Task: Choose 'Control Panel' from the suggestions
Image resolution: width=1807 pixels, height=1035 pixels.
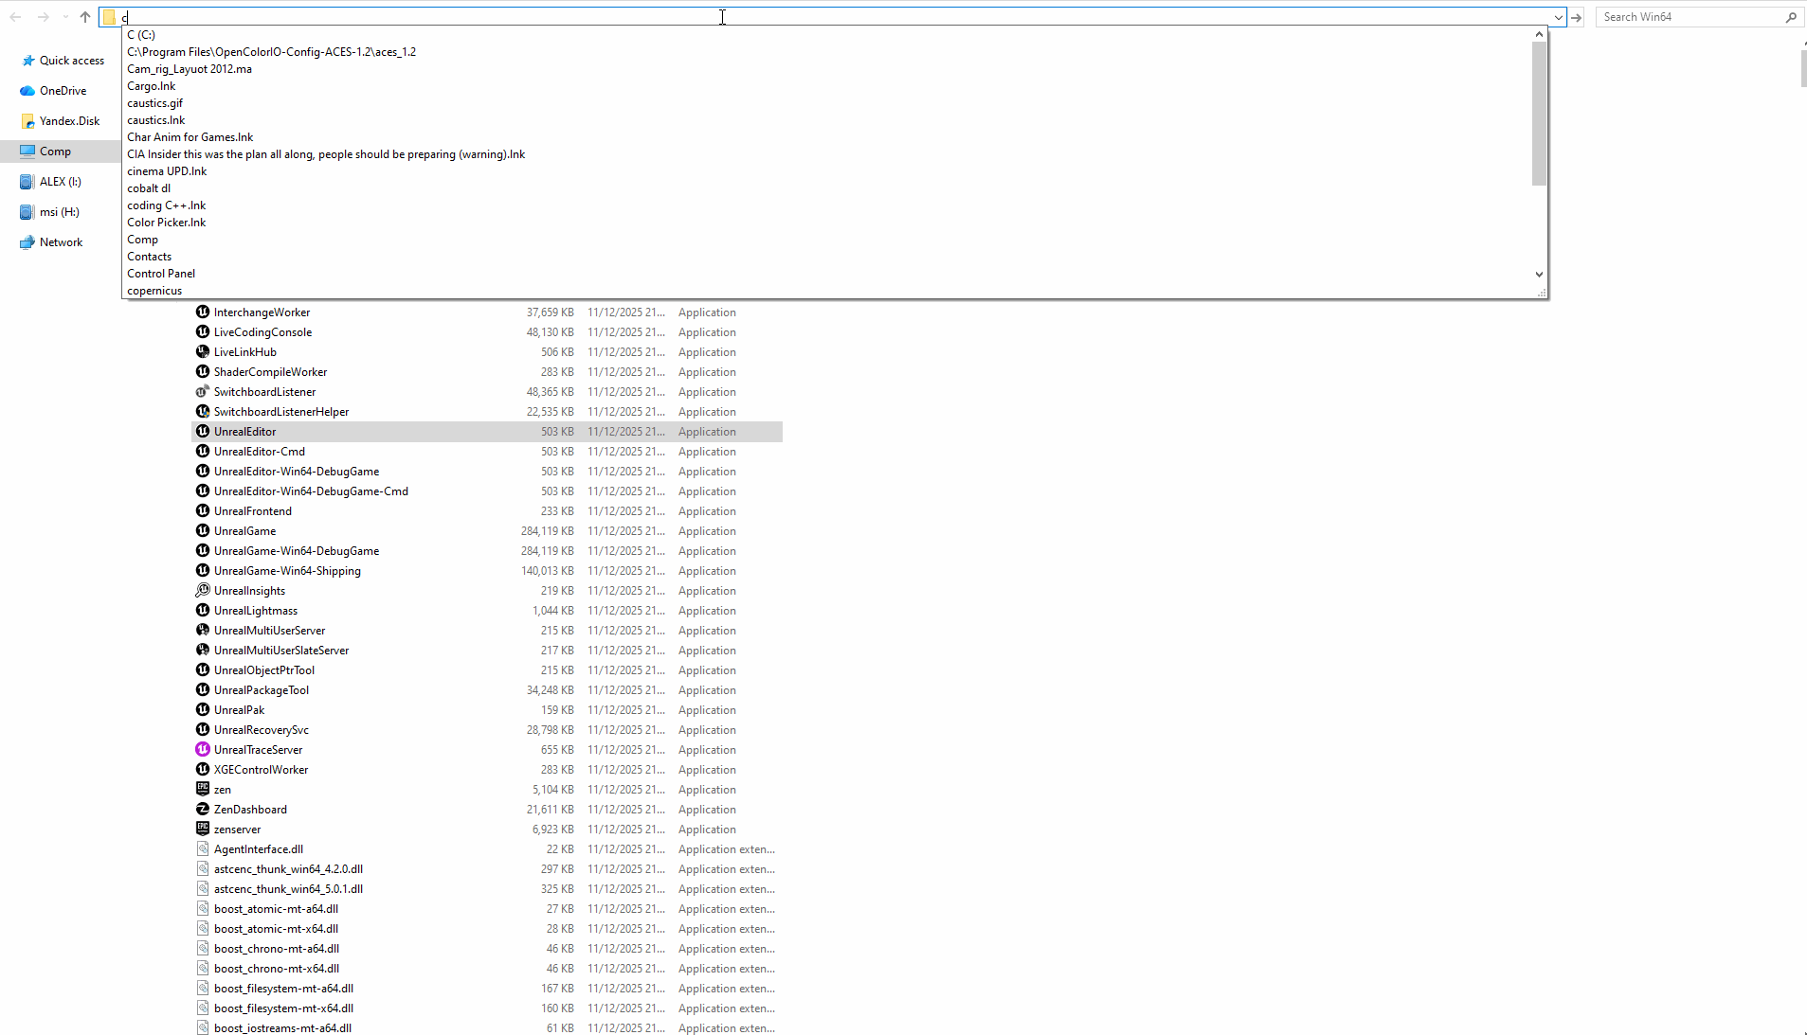Action: tap(161, 274)
